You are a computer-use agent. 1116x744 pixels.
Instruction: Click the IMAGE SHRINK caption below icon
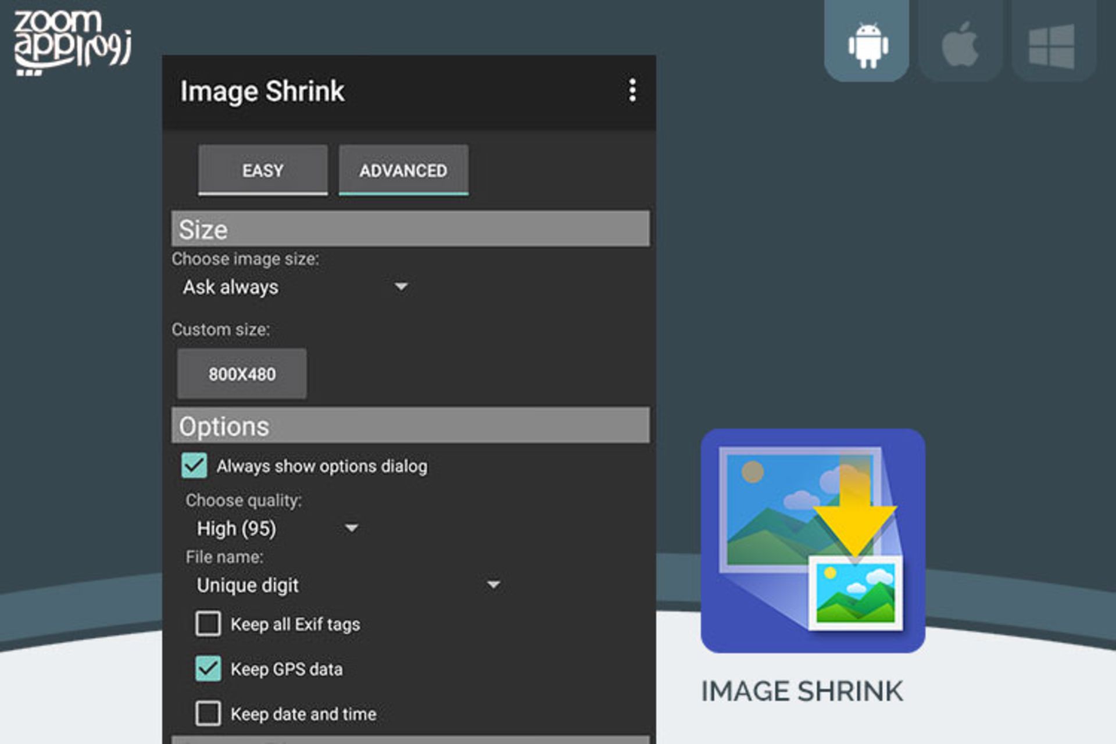802,692
